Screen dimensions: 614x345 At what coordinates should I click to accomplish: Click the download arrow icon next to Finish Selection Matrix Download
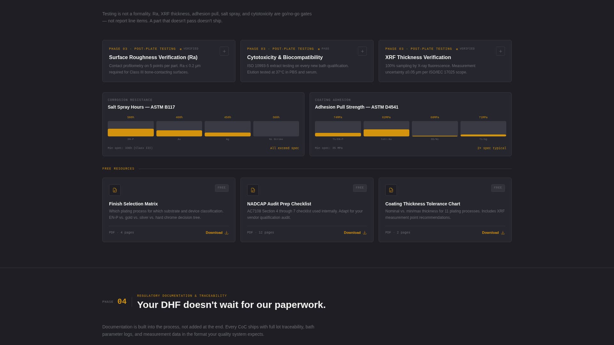coord(226,233)
